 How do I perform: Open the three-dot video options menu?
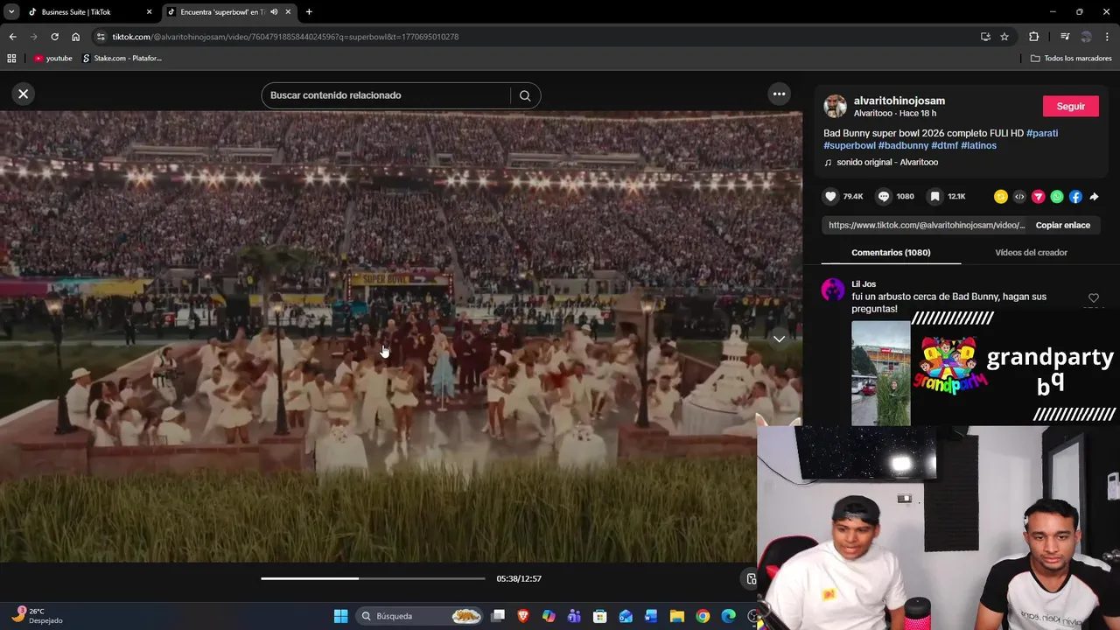tap(779, 94)
